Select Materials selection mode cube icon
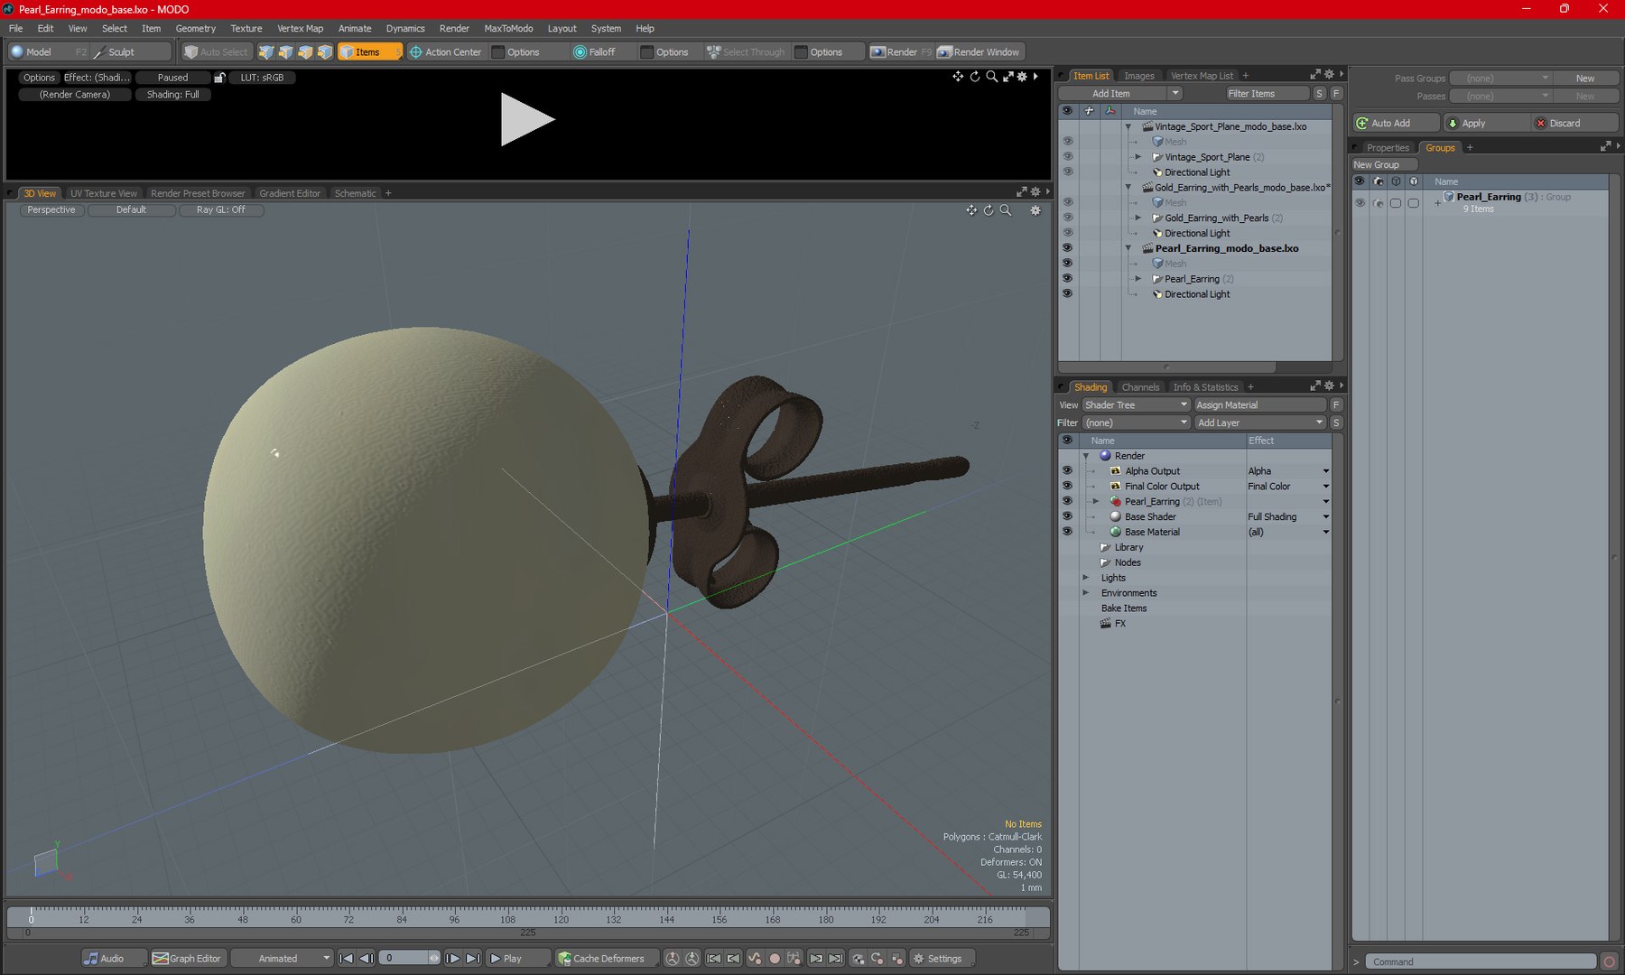 click(x=325, y=52)
